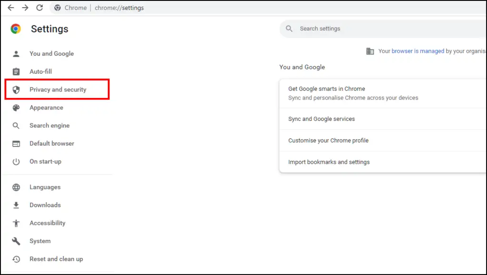Open Privacy and security settings
The image size is (487, 275).
[x=57, y=89]
